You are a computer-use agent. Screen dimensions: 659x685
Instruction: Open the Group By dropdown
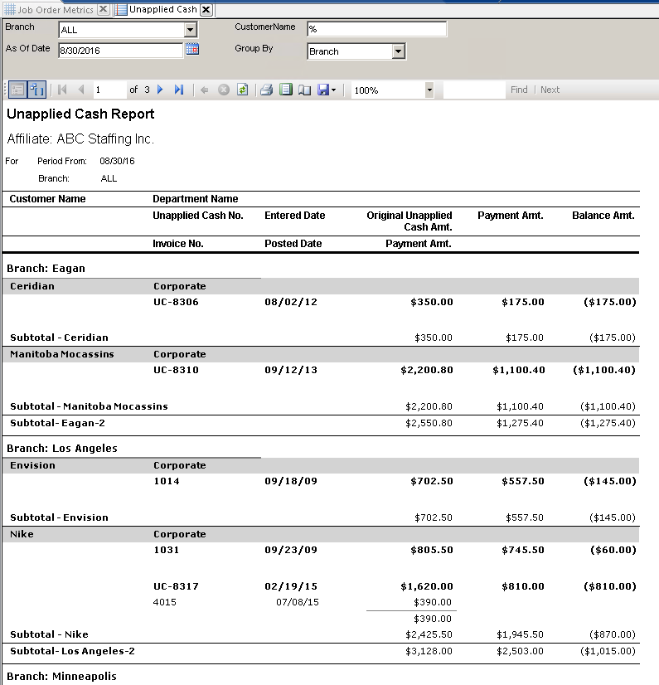click(399, 51)
